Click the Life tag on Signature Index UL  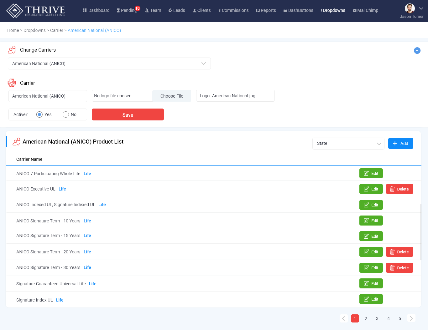point(60,300)
